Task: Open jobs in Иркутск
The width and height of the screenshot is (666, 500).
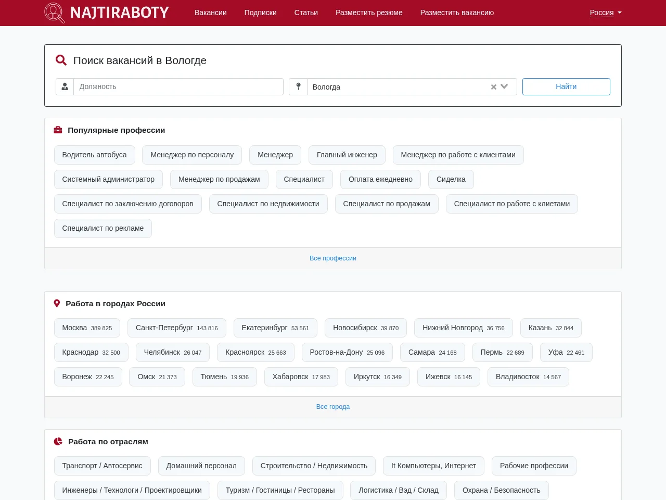Action: coord(378,377)
